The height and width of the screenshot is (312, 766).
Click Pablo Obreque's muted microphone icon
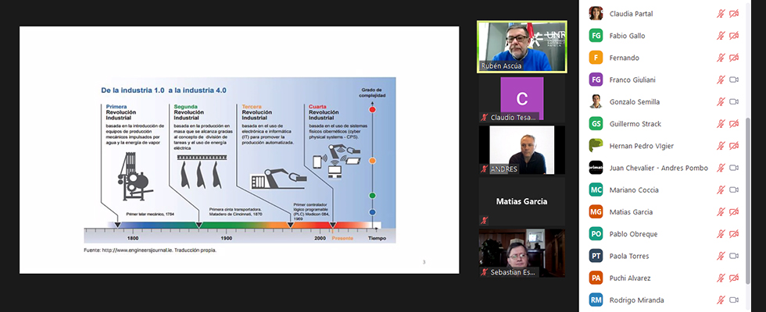[721, 234]
